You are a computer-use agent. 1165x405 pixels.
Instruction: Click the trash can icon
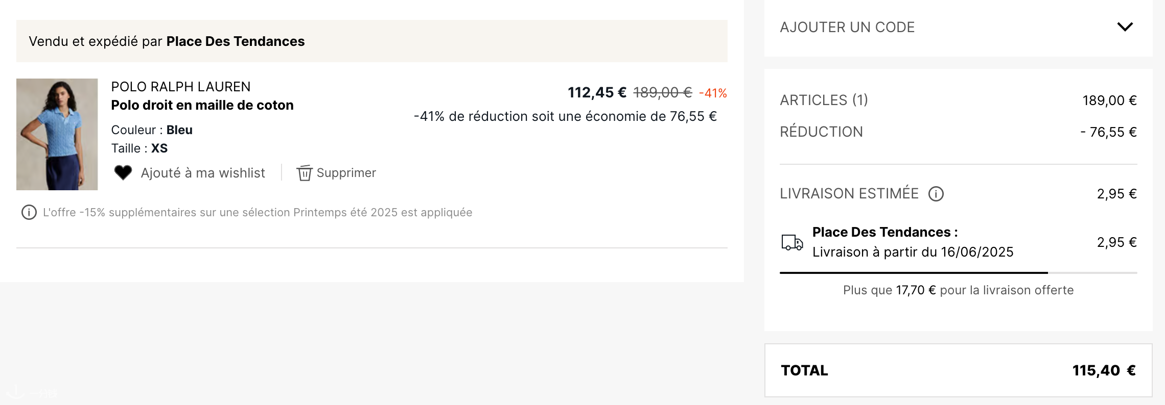tap(305, 173)
